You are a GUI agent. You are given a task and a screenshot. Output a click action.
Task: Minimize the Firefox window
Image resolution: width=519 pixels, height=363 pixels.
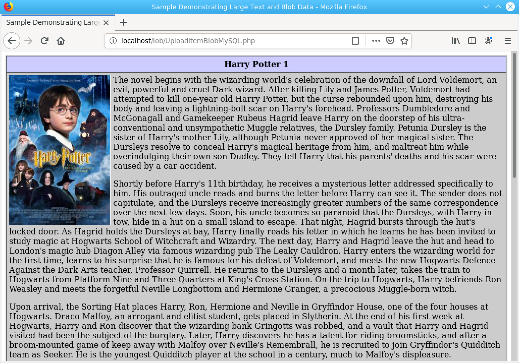486,7
